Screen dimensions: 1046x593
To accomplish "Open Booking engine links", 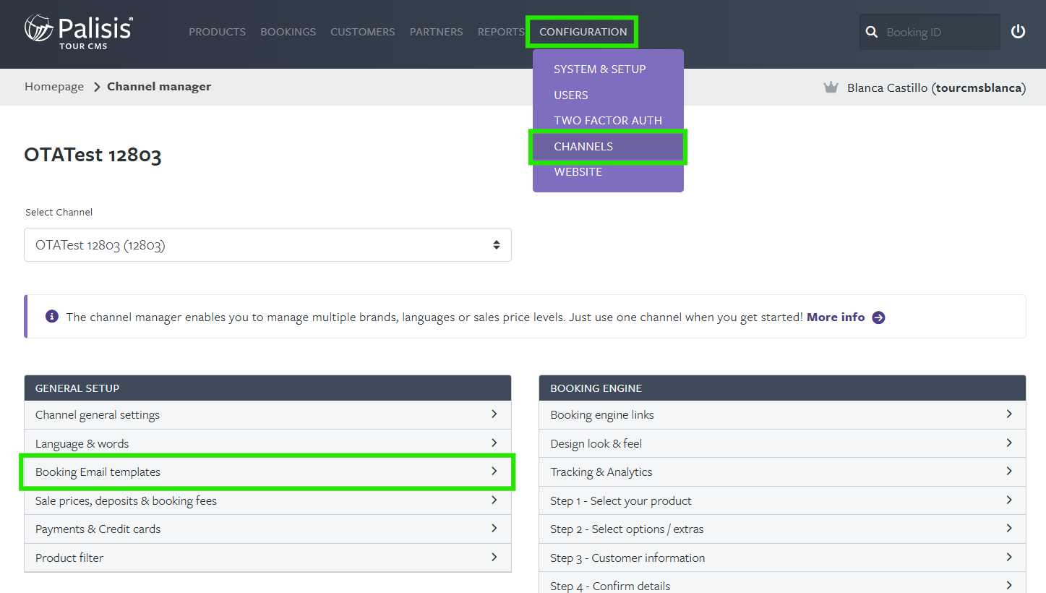I will point(782,415).
